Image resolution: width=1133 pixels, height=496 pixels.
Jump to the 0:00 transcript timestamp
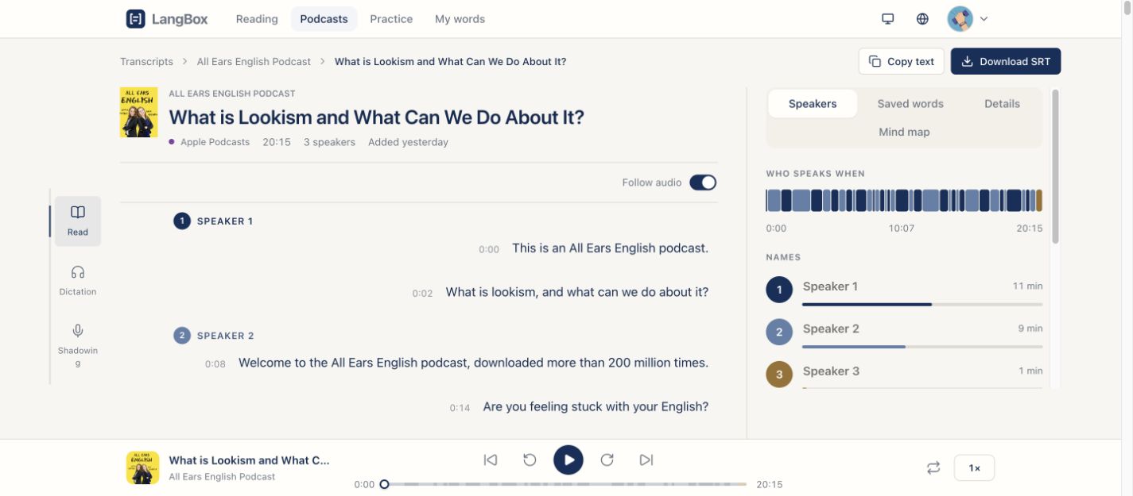tap(489, 249)
